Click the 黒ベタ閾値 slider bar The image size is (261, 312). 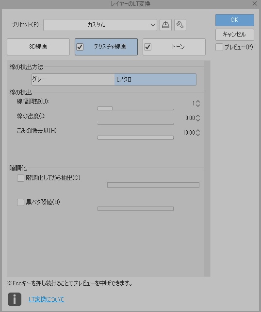(135, 208)
